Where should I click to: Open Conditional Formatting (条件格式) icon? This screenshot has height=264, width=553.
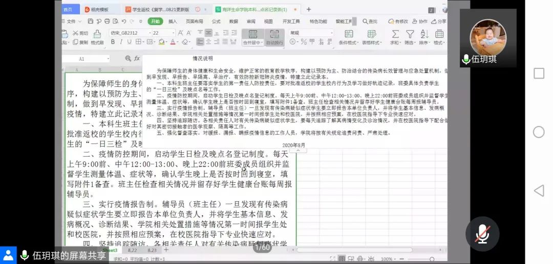[348, 34]
